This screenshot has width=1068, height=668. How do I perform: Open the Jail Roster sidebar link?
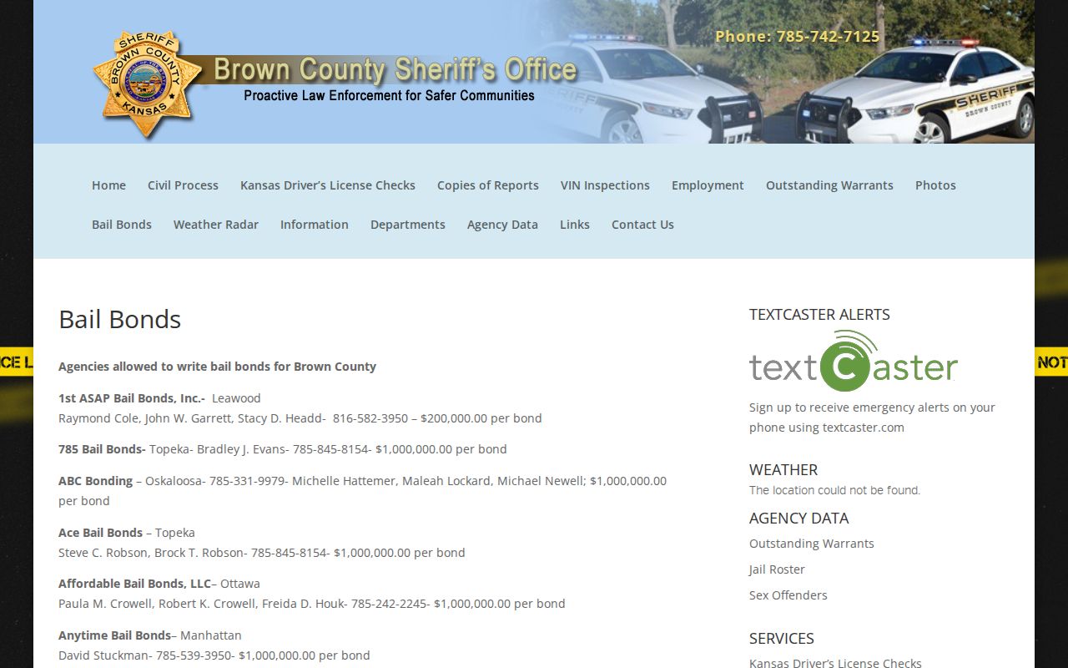coord(777,569)
